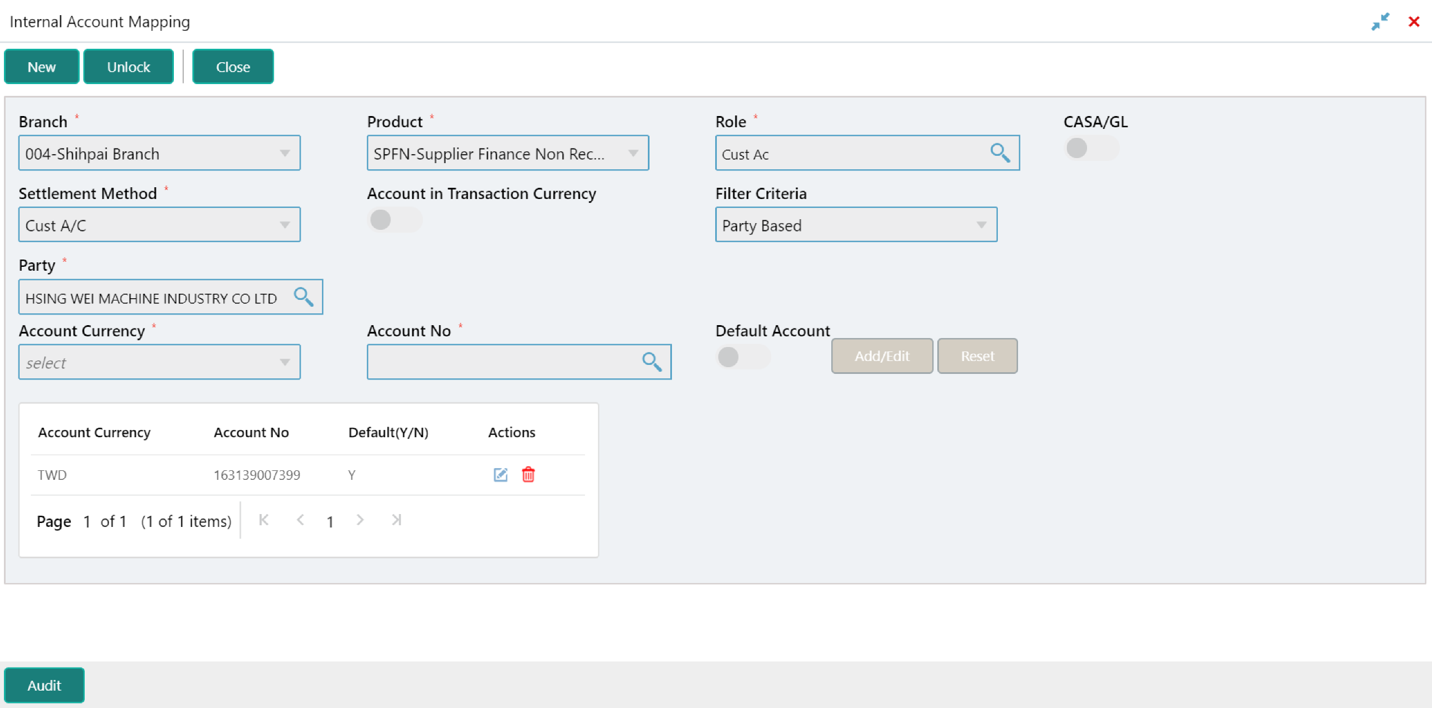Go to previous page in pagination
The image size is (1432, 708).
[301, 520]
